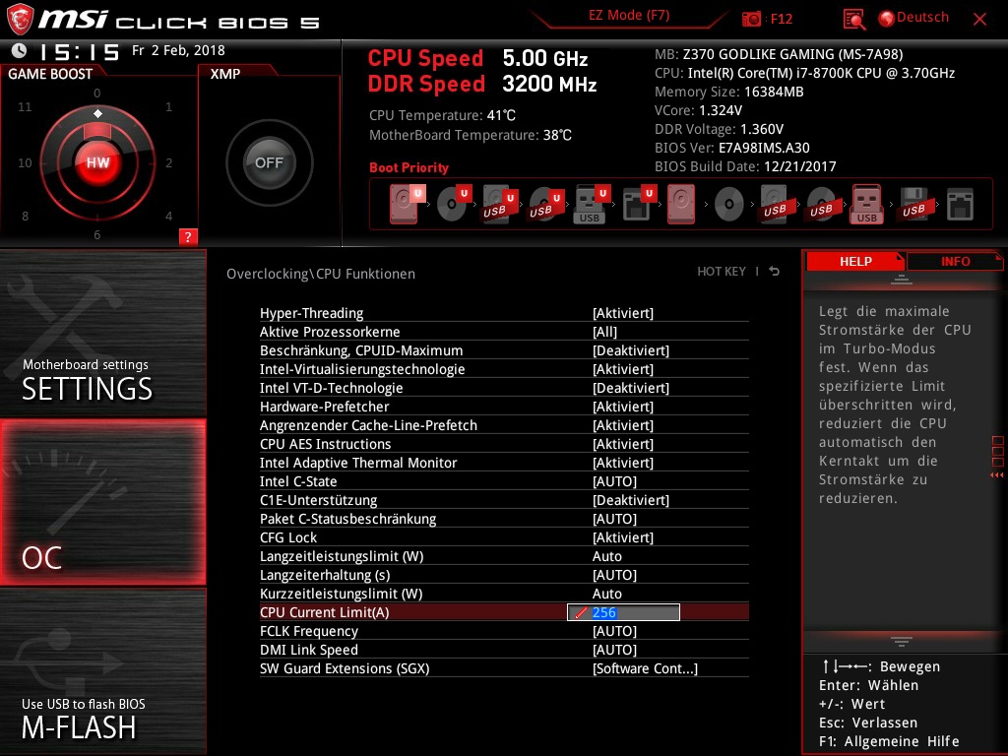Open Intel C-State [AUTO] options
The width and height of the screenshot is (1008, 756).
click(614, 481)
